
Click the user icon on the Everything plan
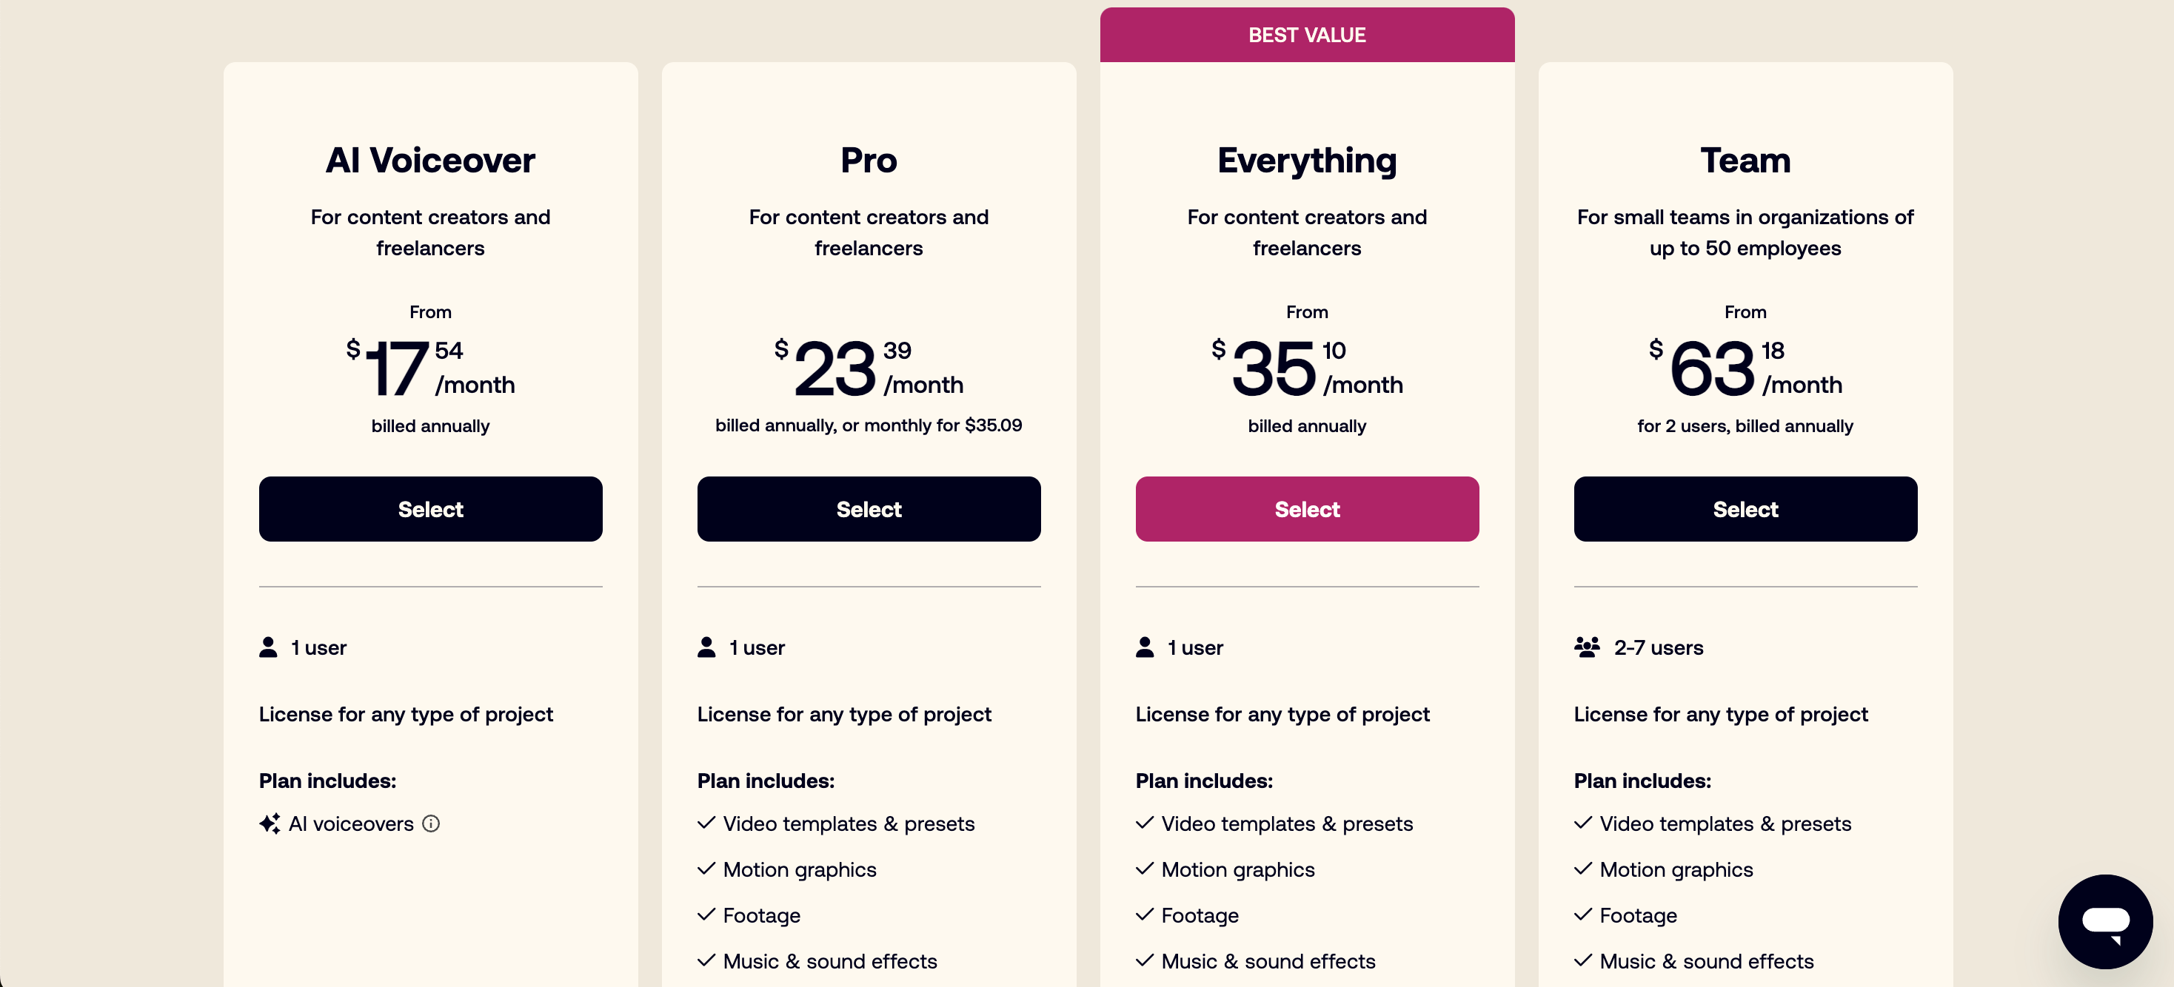(1145, 646)
